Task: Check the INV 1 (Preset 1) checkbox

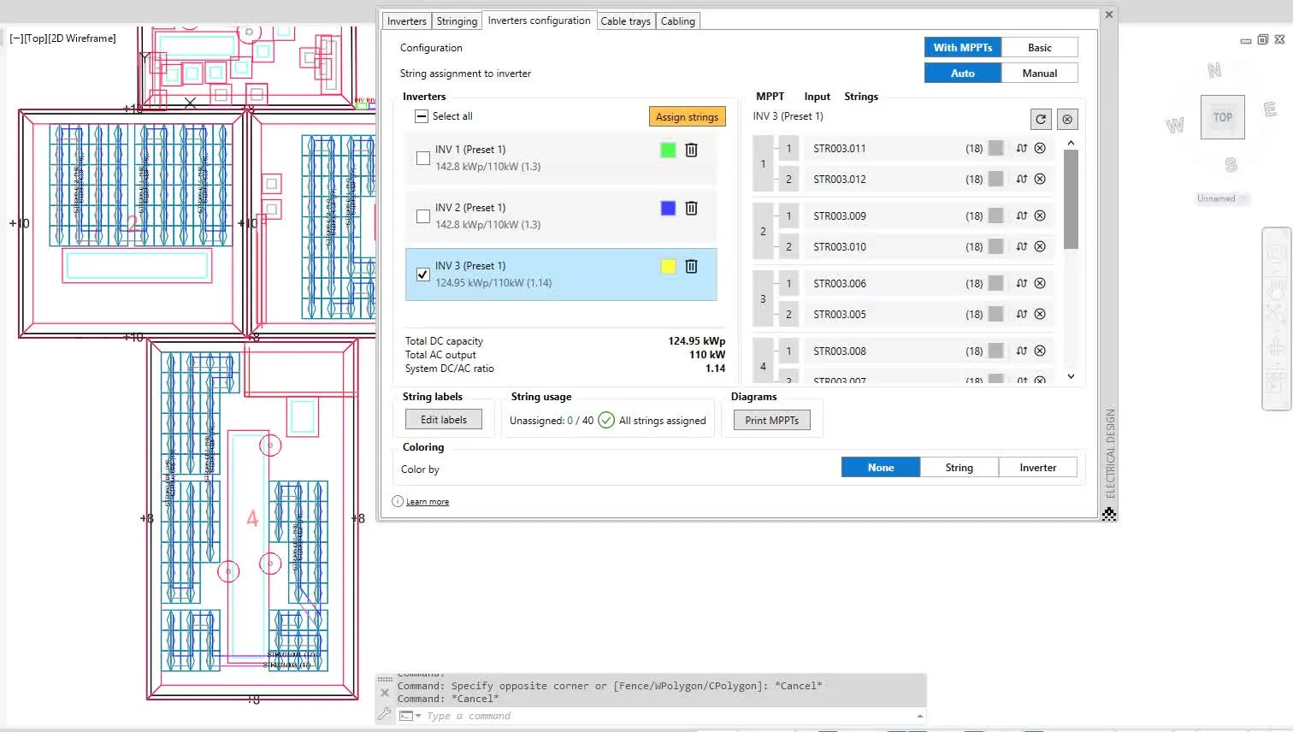Action: pyautogui.click(x=423, y=158)
